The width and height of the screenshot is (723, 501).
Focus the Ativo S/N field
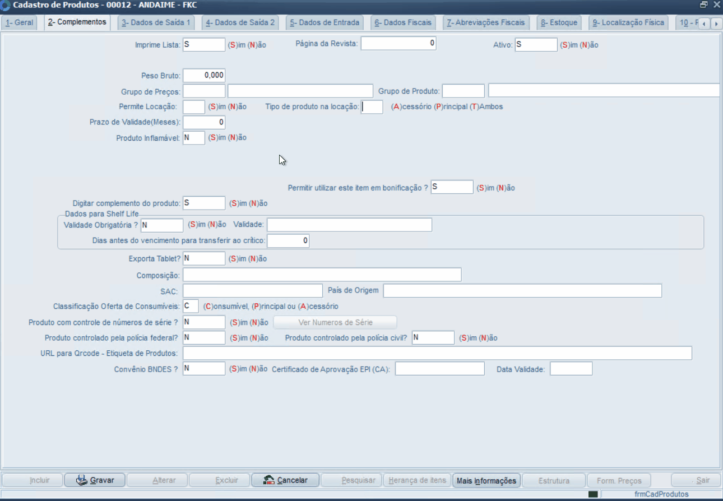tap(536, 45)
